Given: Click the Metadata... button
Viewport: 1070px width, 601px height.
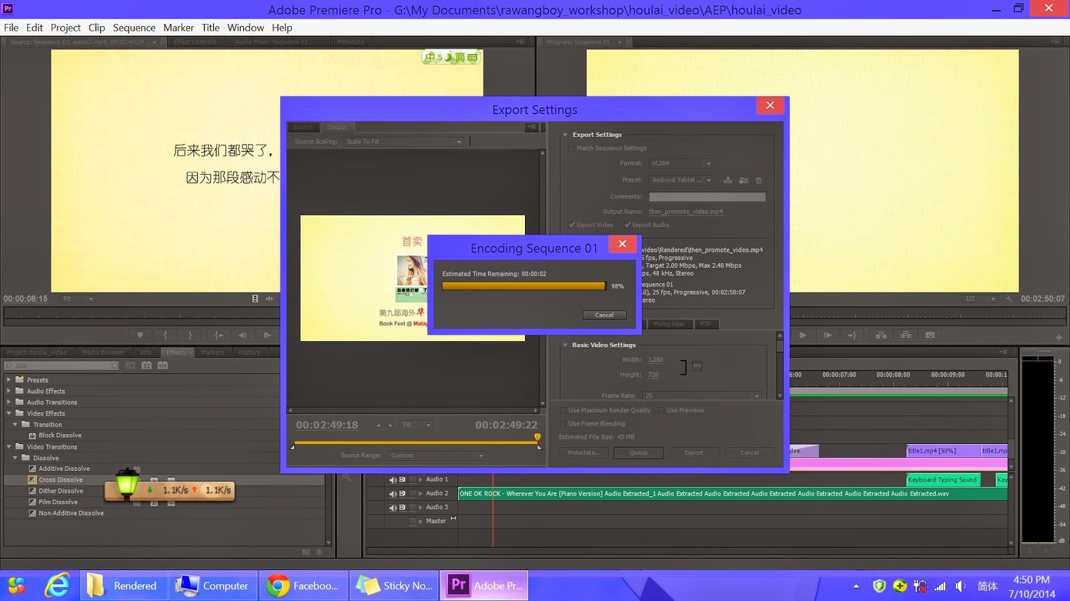Looking at the screenshot, I should pos(583,453).
